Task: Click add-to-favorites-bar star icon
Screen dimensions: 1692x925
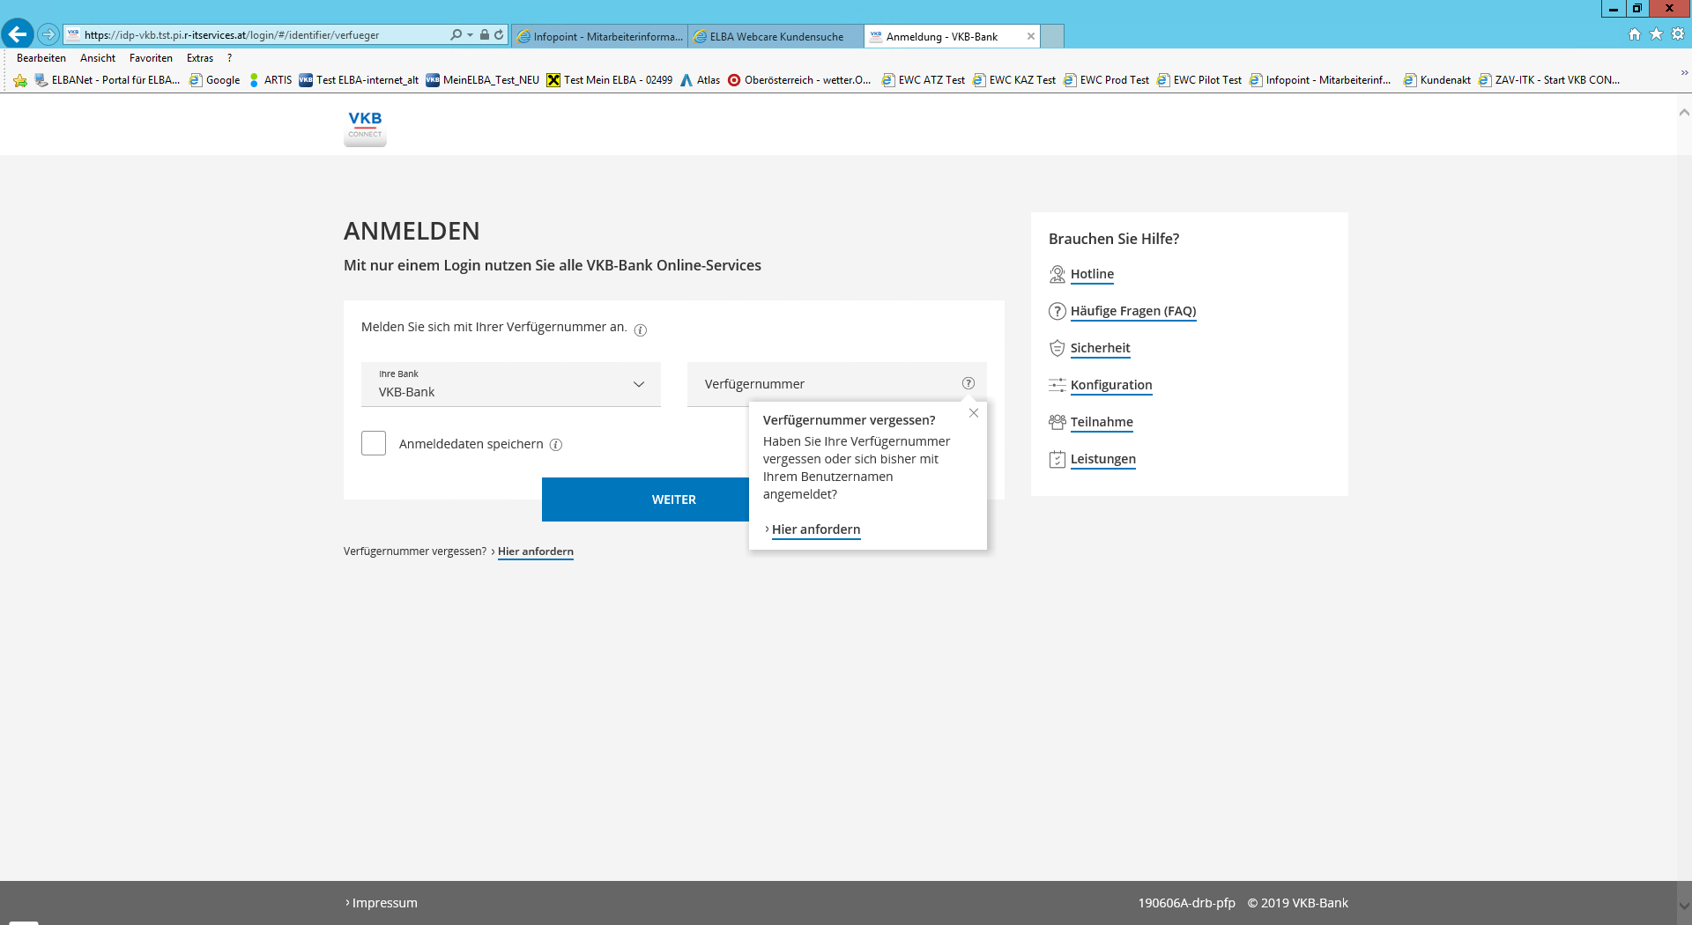Action: pos(20,80)
